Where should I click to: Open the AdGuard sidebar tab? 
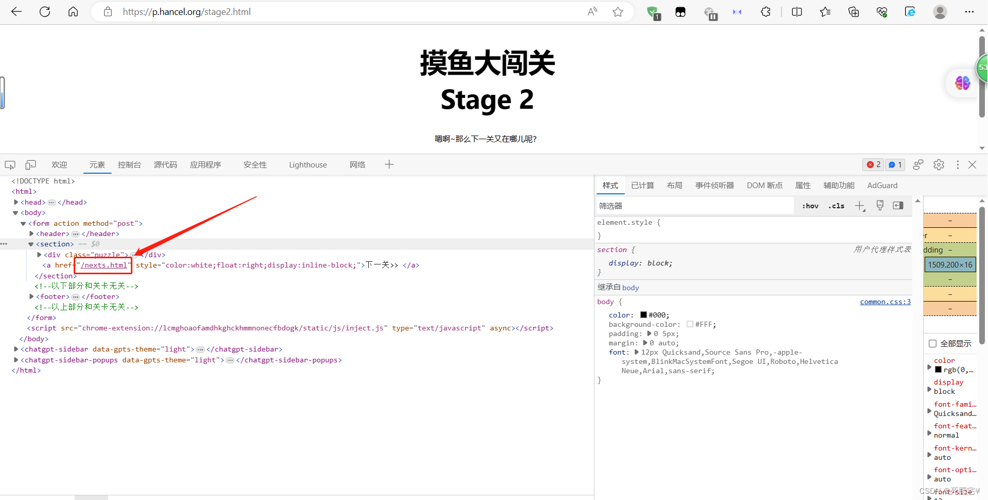pyautogui.click(x=882, y=185)
